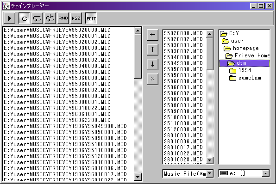This screenshot has height=184, width=276.
Task: Click the play 20 seconds button
Action: tap(76, 18)
